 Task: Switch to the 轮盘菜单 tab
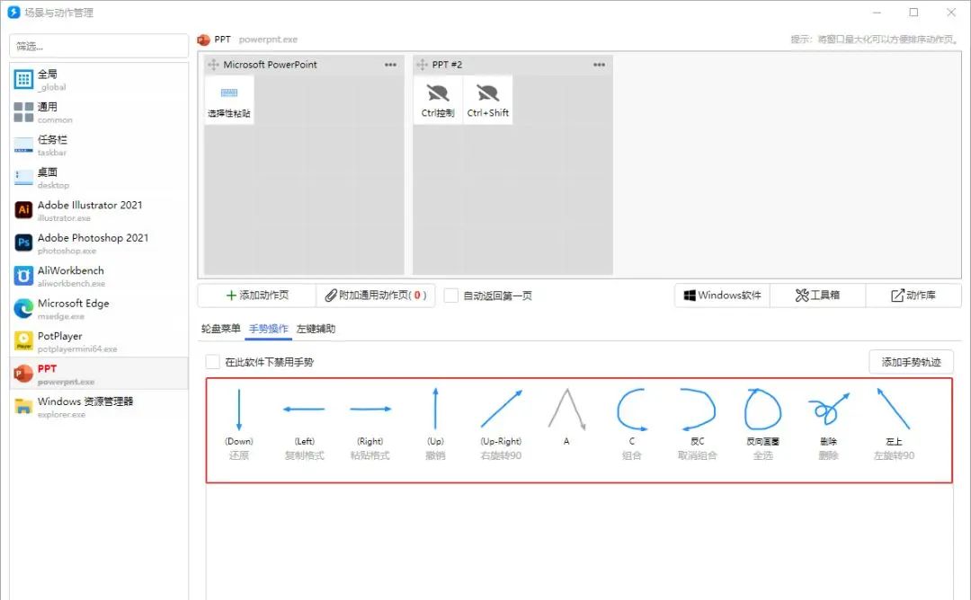(220, 329)
